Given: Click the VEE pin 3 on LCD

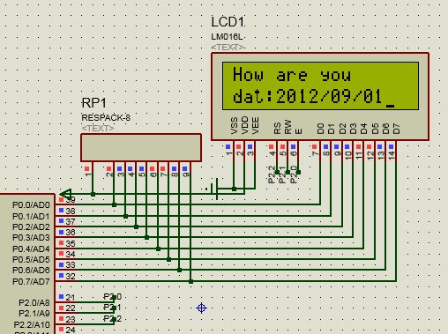Looking at the screenshot, I should click(255, 152).
